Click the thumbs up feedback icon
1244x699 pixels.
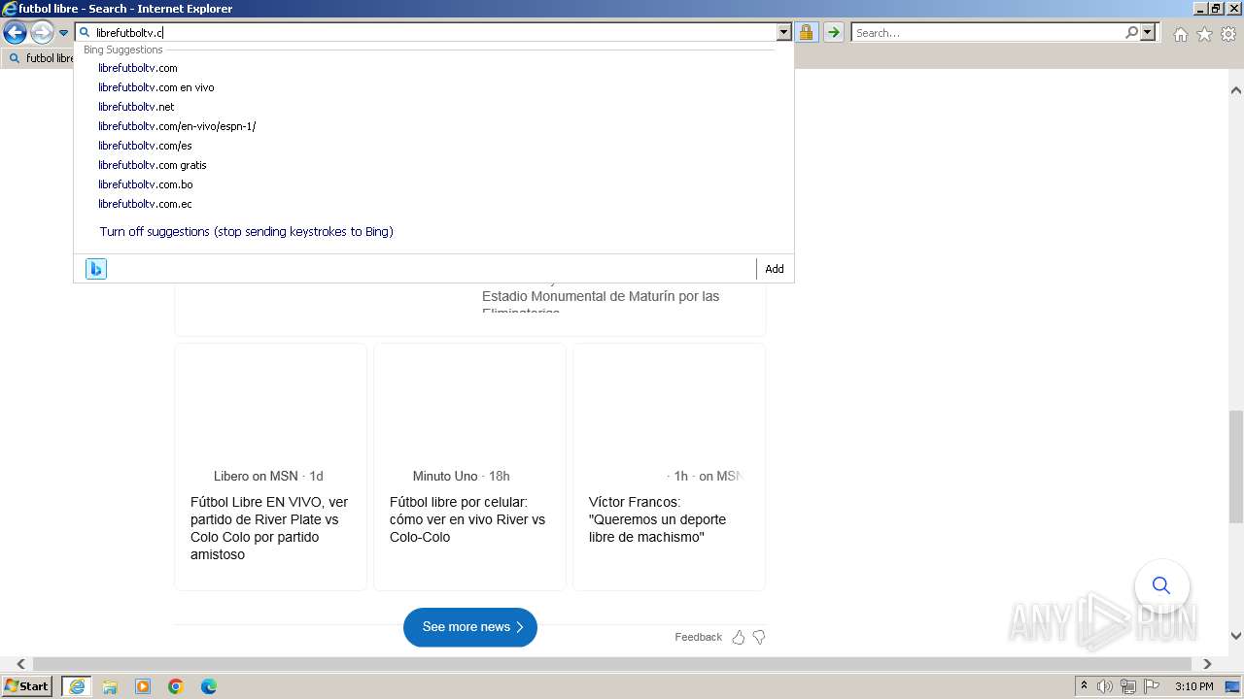[739, 637]
